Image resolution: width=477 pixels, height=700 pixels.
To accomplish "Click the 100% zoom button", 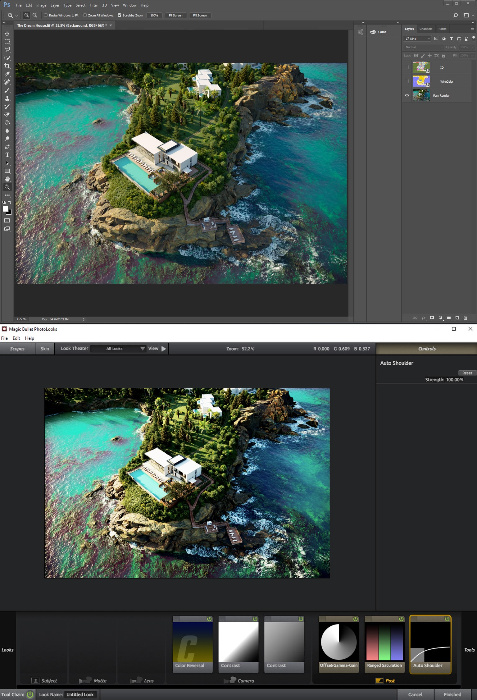I will tap(154, 15).
